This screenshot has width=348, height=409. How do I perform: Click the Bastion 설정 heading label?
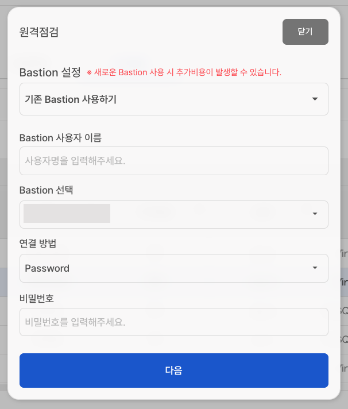pyautogui.click(x=50, y=72)
